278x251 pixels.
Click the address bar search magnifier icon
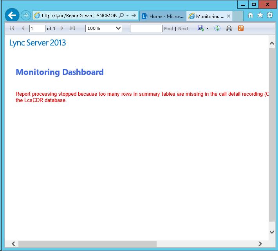[x=121, y=15]
